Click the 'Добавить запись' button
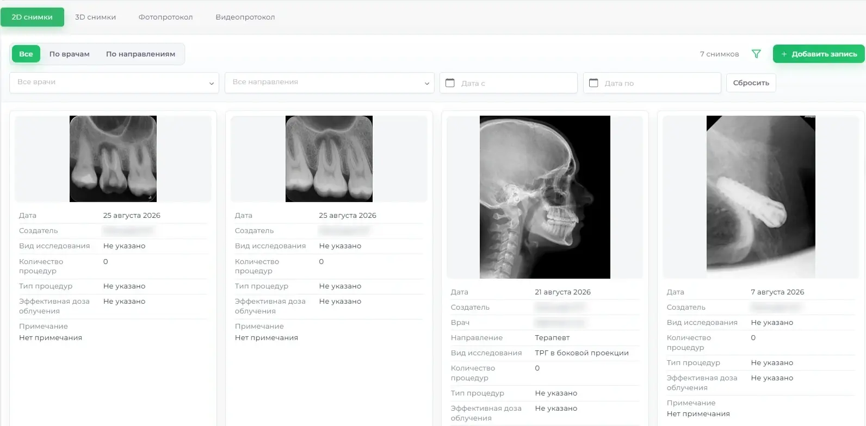Image resolution: width=866 pixels, height=426 pixels. [819, 54]
